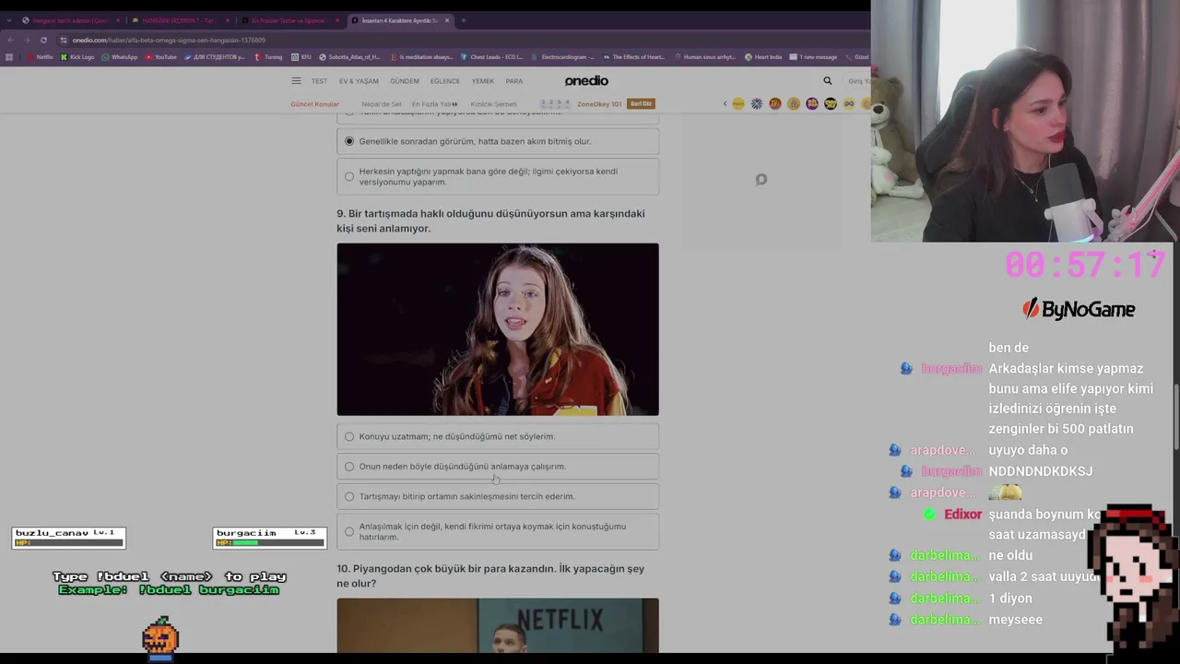Reload the page with the browser refresh button
Screen dimensions: 1180x664
(43, 40)
